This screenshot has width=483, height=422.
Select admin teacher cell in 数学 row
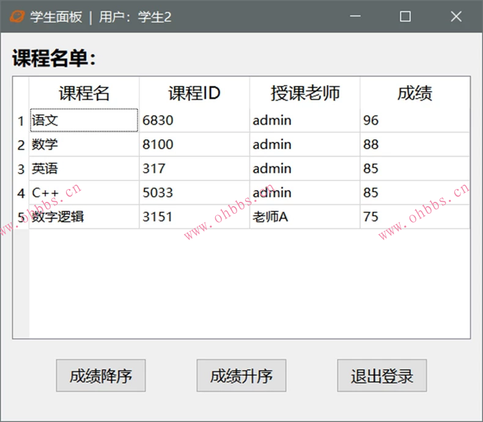tap(305, 144)
